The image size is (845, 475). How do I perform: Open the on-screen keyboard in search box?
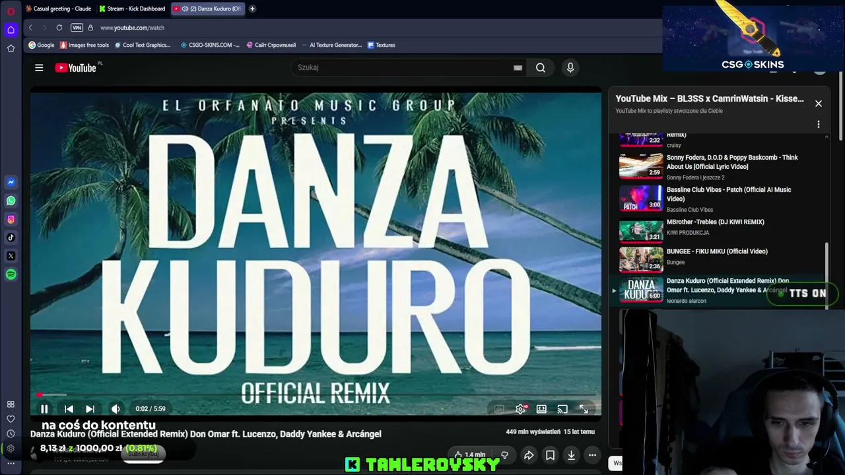pyautogui.click(x=518, y=67)
